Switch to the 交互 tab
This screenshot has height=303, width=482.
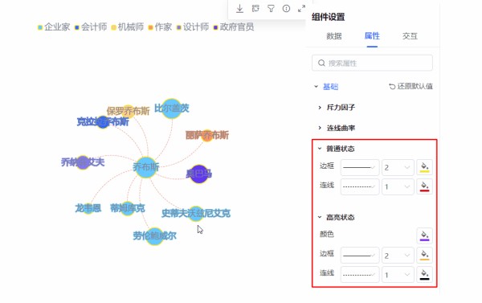(x=410, y=36)
